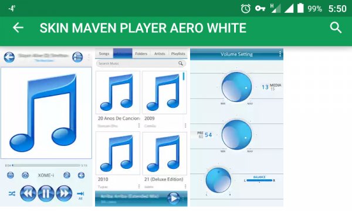Open the 21 (Deluxe Edition) album cover
Image resolution: width=352 pixels, height=211 pixels.
(164, 154)
